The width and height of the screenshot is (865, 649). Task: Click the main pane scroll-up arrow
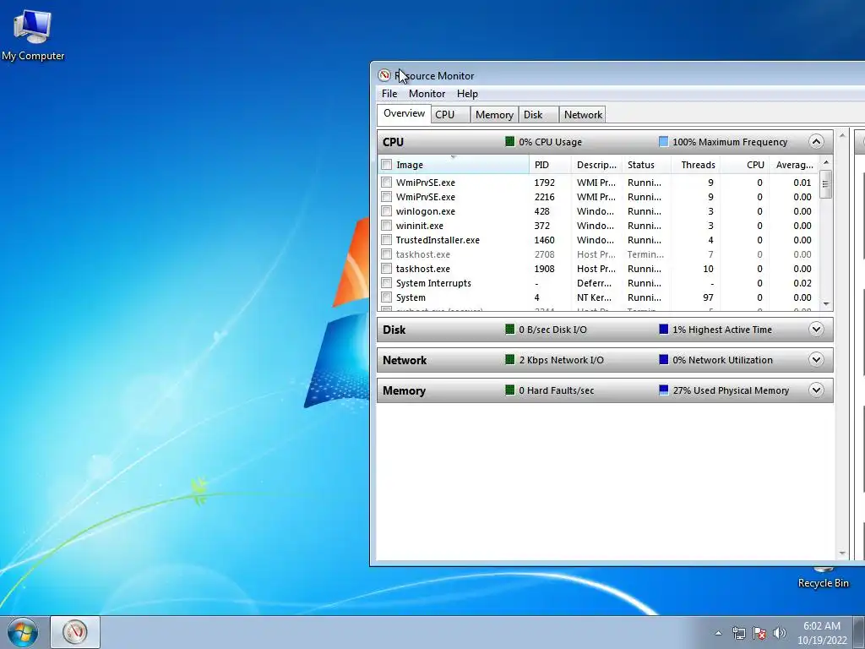point(842,136)
